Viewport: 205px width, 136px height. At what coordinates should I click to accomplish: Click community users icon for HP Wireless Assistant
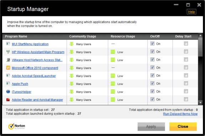[x=72, y=52]
